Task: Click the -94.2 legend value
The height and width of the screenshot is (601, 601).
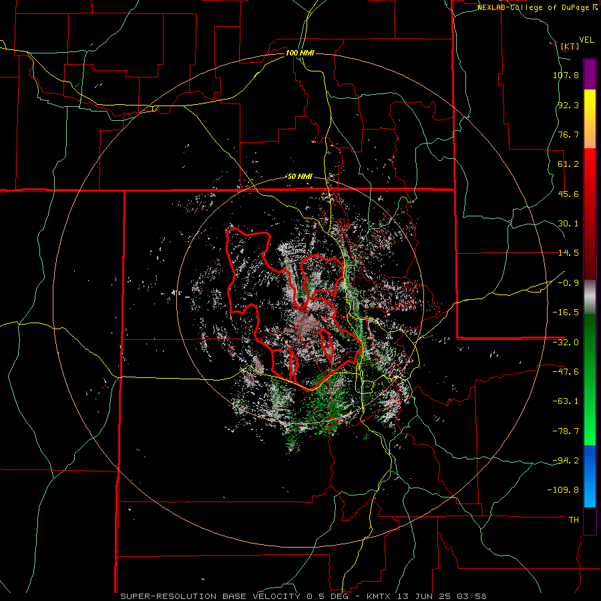Action: (566, 460)
